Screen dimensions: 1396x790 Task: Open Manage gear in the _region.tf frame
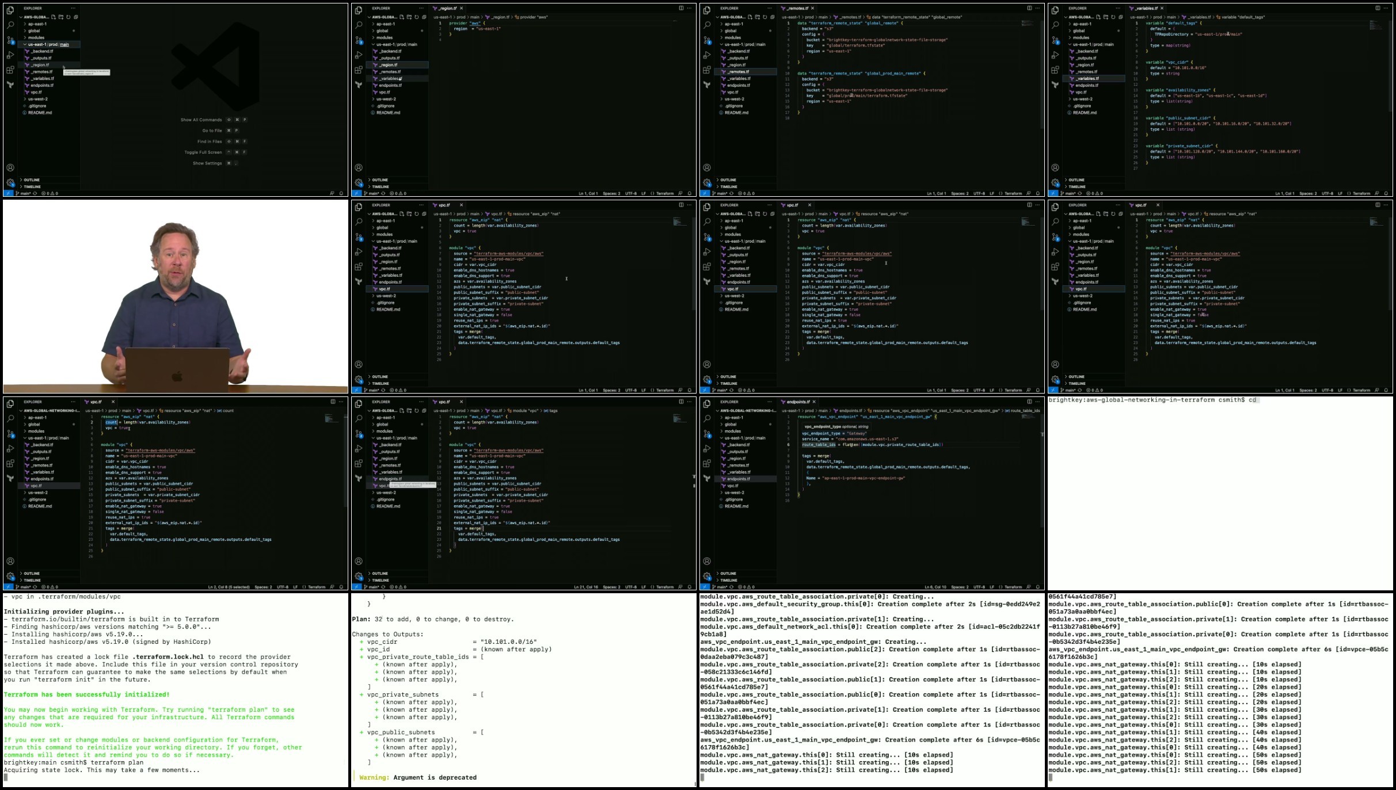[359, 182]
